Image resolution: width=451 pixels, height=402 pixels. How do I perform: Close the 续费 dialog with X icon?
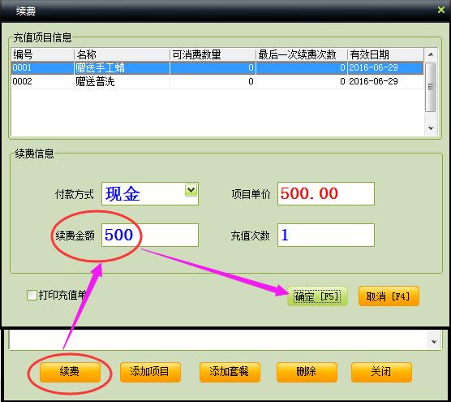tap(441, 10)
